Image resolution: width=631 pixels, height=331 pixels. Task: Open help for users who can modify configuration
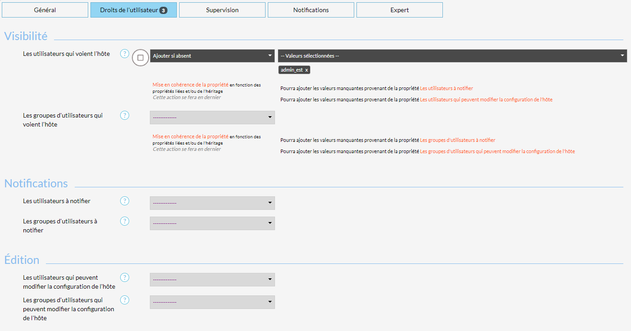pos(125,277)
